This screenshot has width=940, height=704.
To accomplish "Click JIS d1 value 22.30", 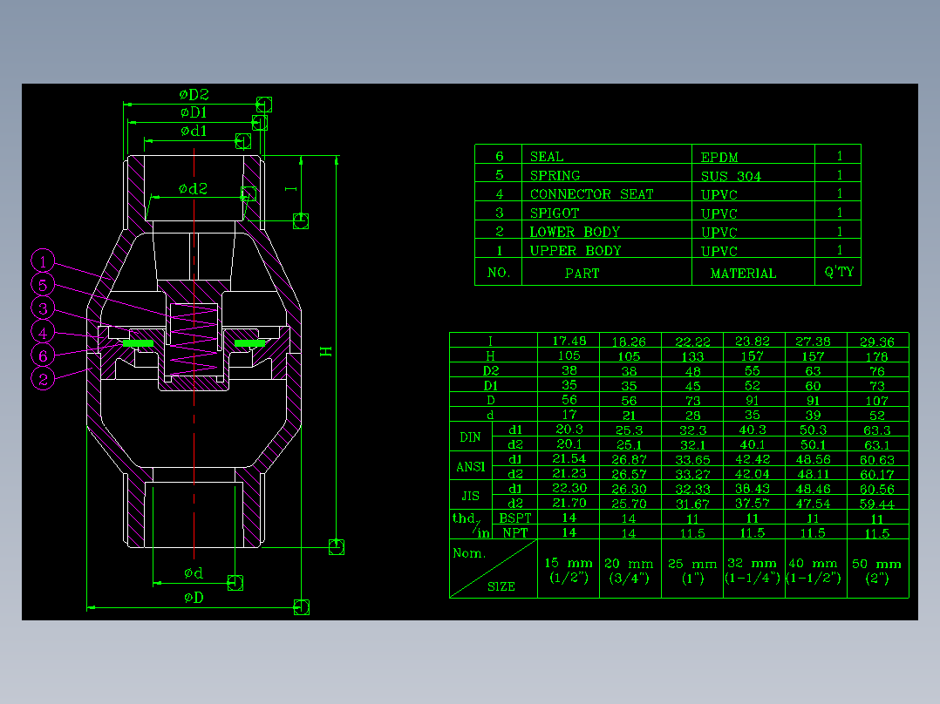I will pos(569,488).
